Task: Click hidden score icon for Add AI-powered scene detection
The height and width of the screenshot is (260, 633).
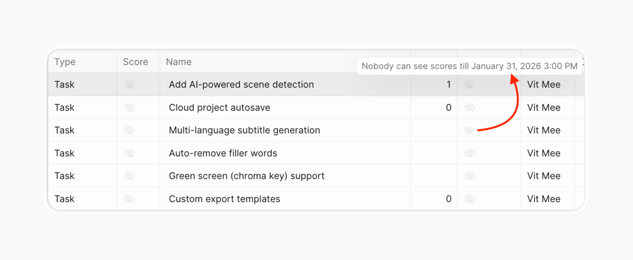Action: (129, 85)
